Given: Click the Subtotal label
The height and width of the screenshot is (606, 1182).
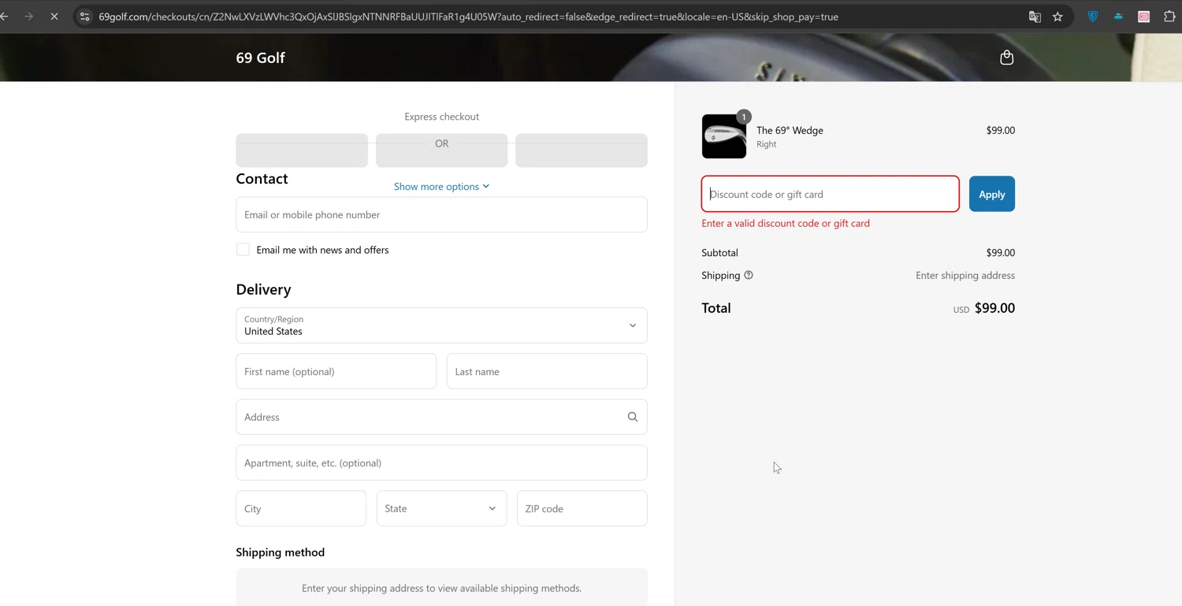Looking at the screenshot, I should [x=719, y=253].
